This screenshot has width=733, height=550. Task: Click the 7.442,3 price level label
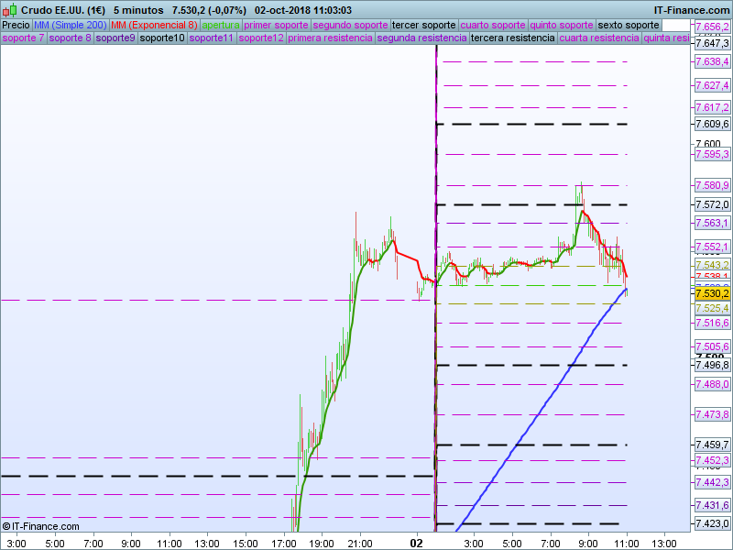712,483
